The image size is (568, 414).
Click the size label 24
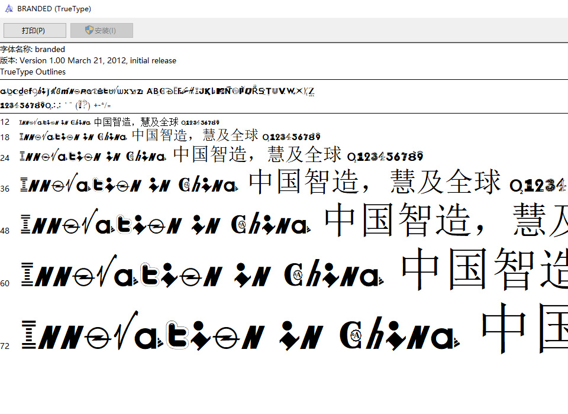click(5, 157)
